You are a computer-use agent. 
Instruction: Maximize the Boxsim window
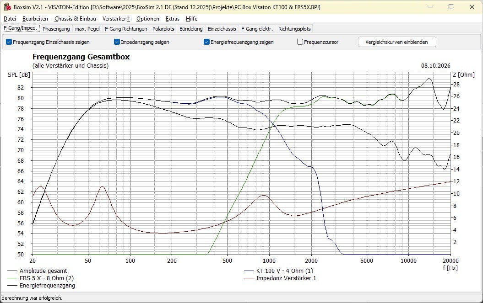coord(451,7)
